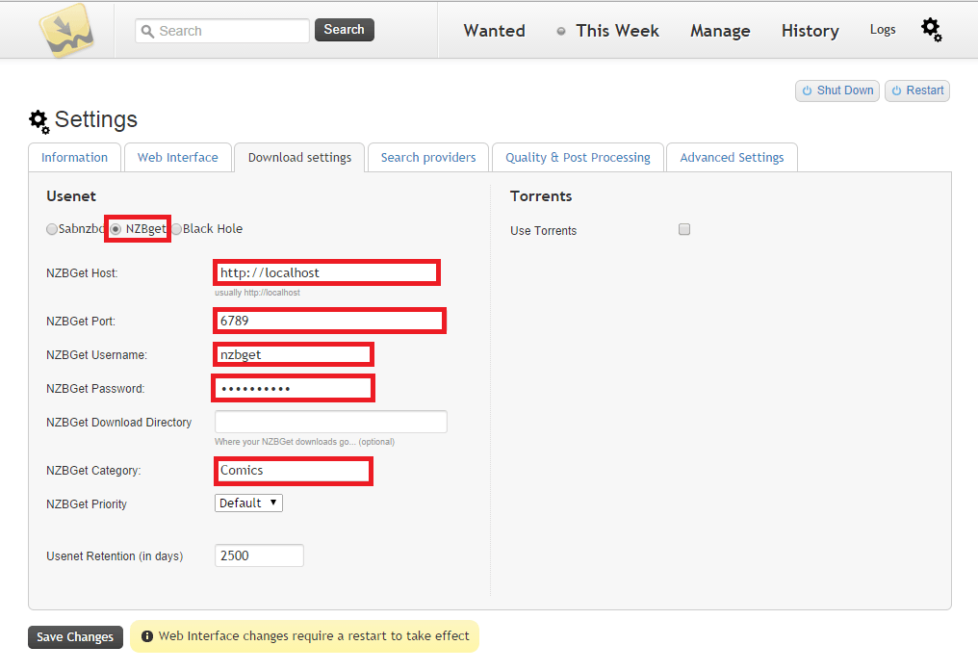
Task: Enable the Use Torrents checkbox
Action: (684, 230)
